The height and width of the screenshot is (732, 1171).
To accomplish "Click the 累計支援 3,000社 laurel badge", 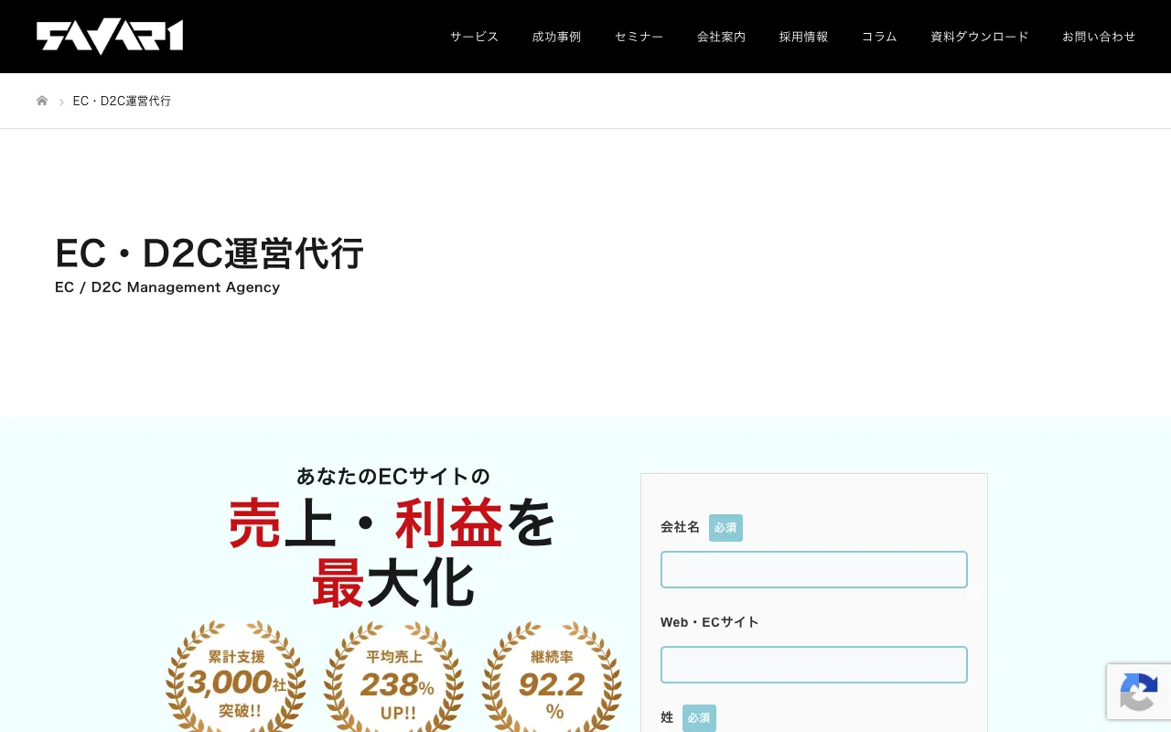I will pos(235,677).
